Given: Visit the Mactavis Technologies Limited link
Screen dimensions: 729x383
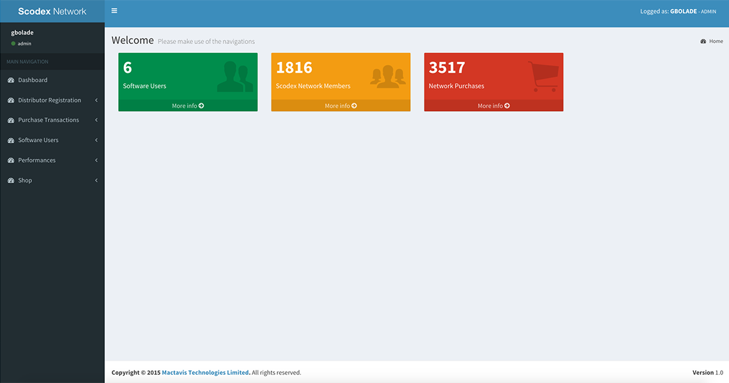Looking at the screenshot, I should pyautogui.click(x=205, y=373).
